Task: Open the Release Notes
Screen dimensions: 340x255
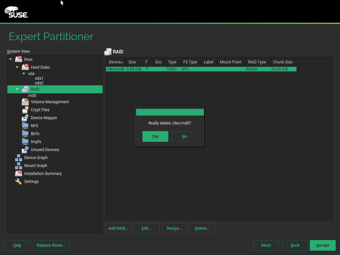Action: 51,245
